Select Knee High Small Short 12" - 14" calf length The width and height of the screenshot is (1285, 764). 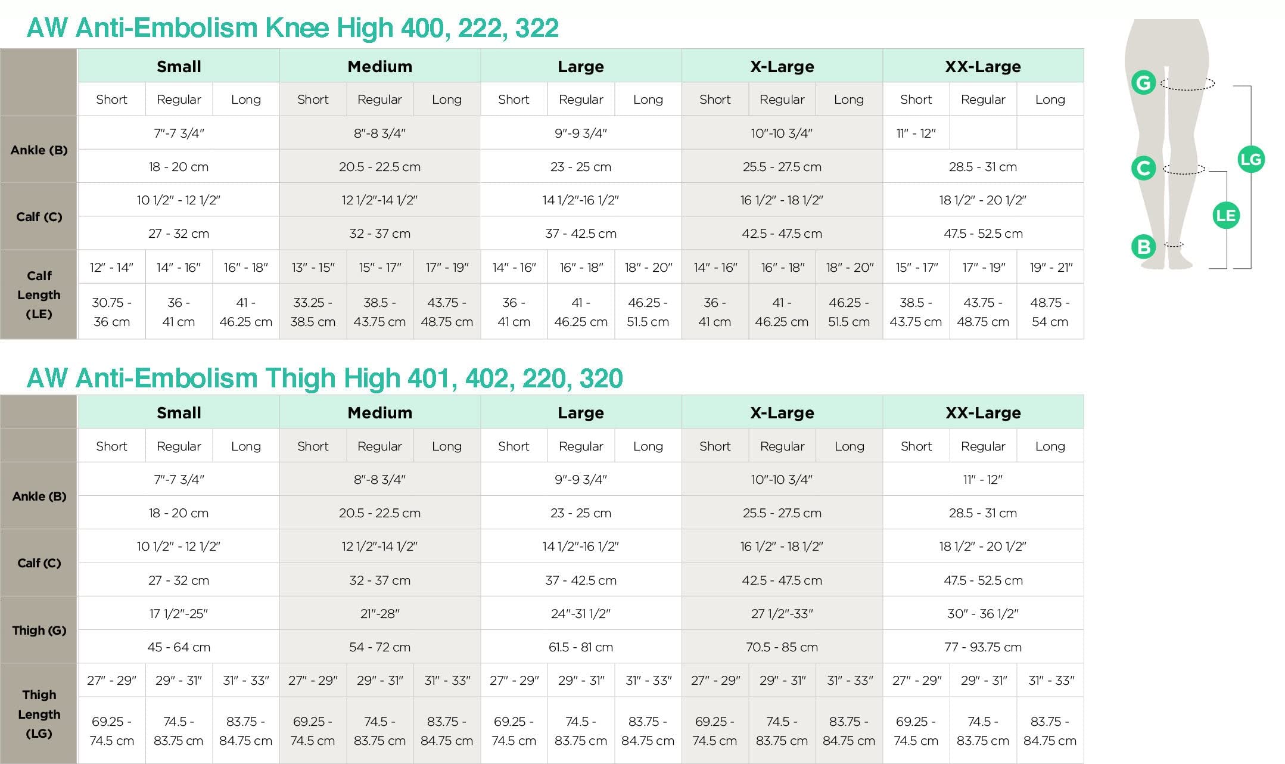(x=111, y=267)
